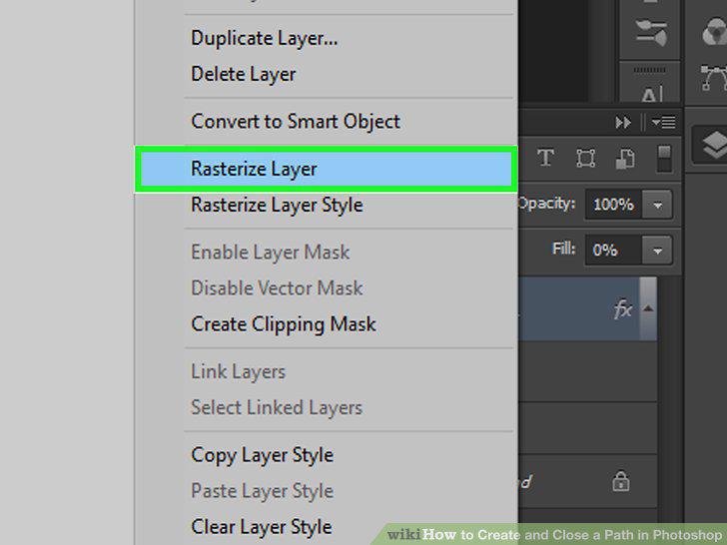Open the Opacity dropdown arrow
Screen dimensions: 727x545
click(657, 205)
